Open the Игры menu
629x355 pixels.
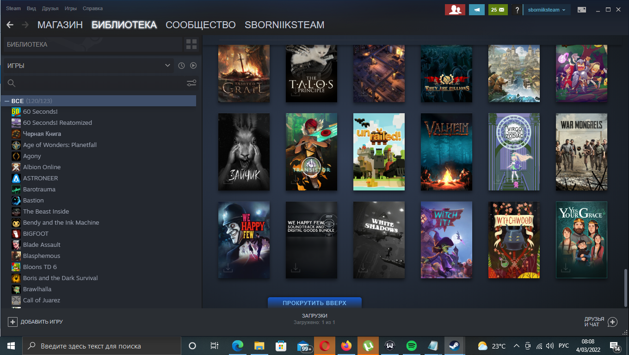coord(71,8)
